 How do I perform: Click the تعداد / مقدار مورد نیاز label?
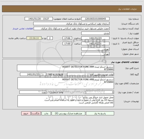tap(128, 92)
